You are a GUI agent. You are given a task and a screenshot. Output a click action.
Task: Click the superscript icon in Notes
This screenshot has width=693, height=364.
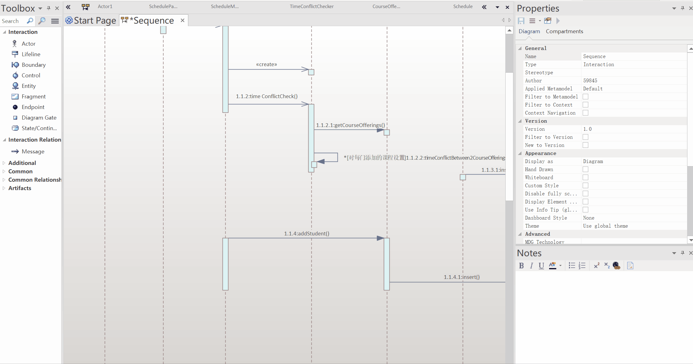[x=596, y=266]
